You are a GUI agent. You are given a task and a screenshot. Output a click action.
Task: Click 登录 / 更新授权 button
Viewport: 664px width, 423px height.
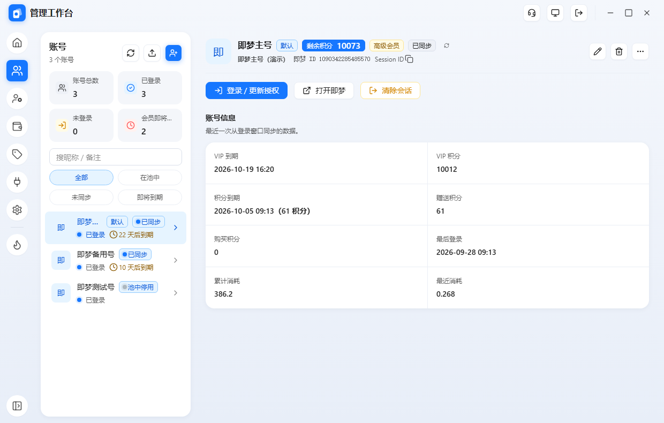point(246,90)
